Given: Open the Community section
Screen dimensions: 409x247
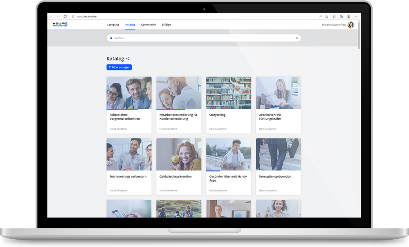Looking at the screenshot, I should (x=148, y=24).
